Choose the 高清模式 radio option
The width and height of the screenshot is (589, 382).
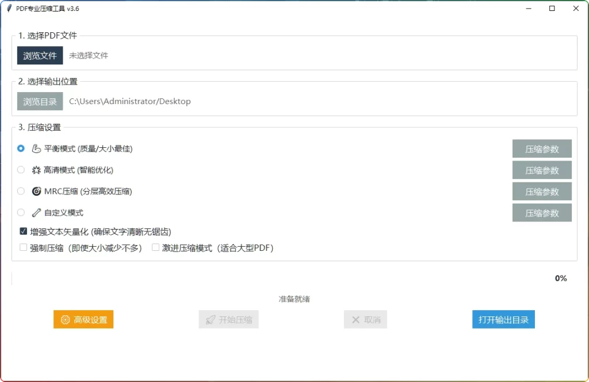coord(21,170)
